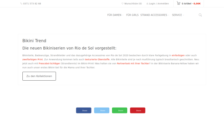Follow the einfarbigen link
The image size is (224, 140).
point(178,55)
